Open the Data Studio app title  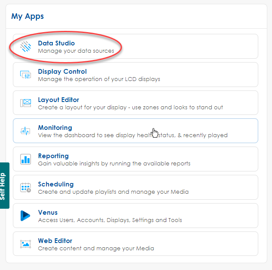(56, 43)
